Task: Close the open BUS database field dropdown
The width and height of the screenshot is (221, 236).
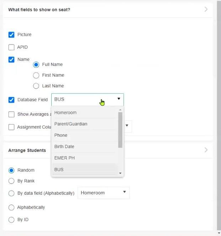Action: click(88, 99)
